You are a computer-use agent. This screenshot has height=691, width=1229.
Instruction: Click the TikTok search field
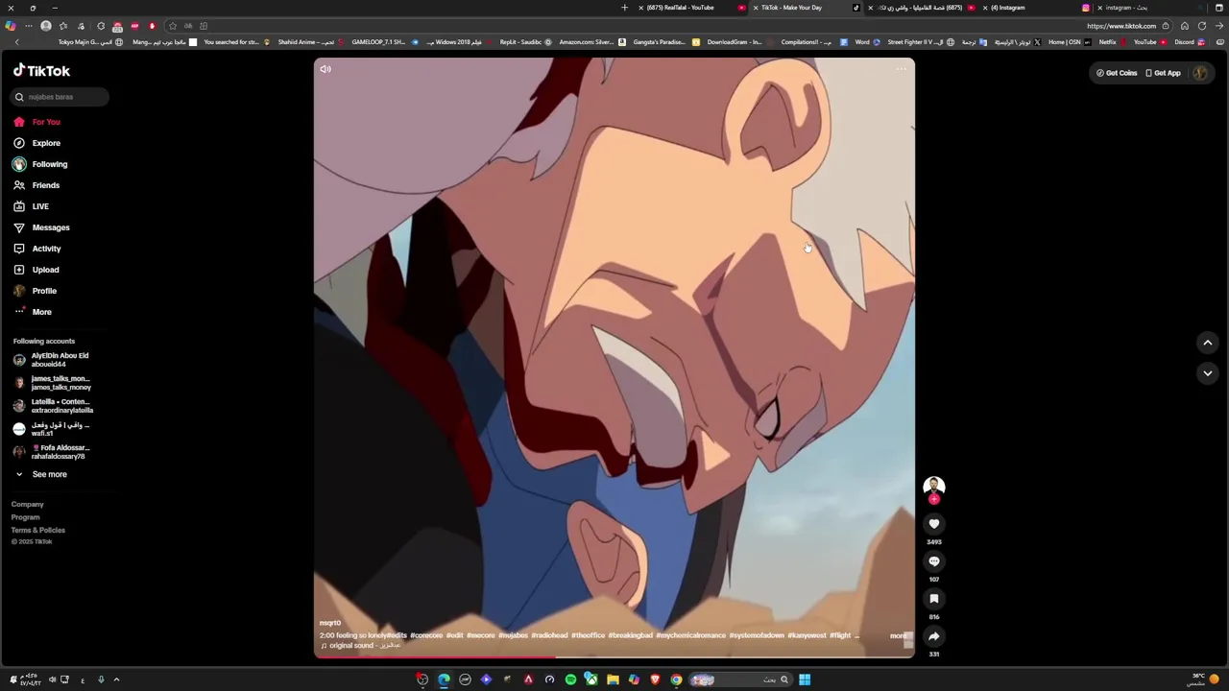coord(60,97)
